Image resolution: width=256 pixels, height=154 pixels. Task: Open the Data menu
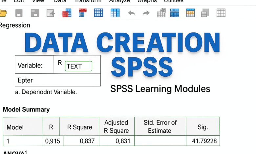60,1
